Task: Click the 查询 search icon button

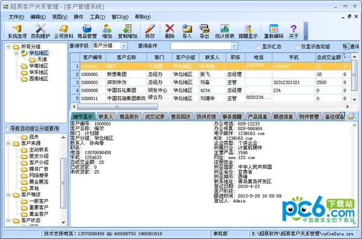Action: [351, 46]
